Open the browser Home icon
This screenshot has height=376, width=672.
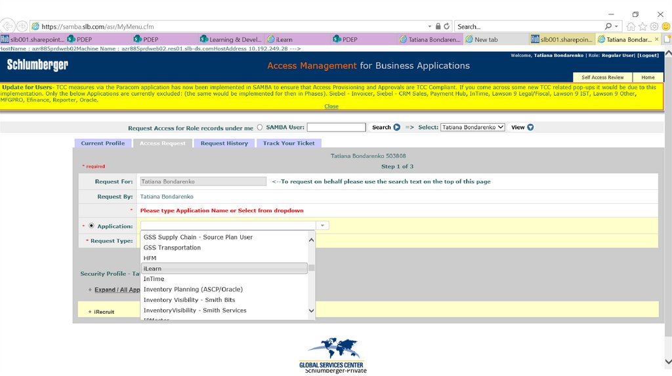click(x=631, y=26)
